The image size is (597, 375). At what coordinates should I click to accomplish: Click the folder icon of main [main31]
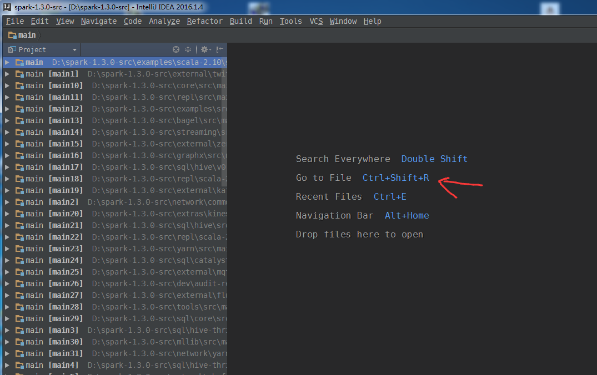pyautogui.click(x=19, y=354)
